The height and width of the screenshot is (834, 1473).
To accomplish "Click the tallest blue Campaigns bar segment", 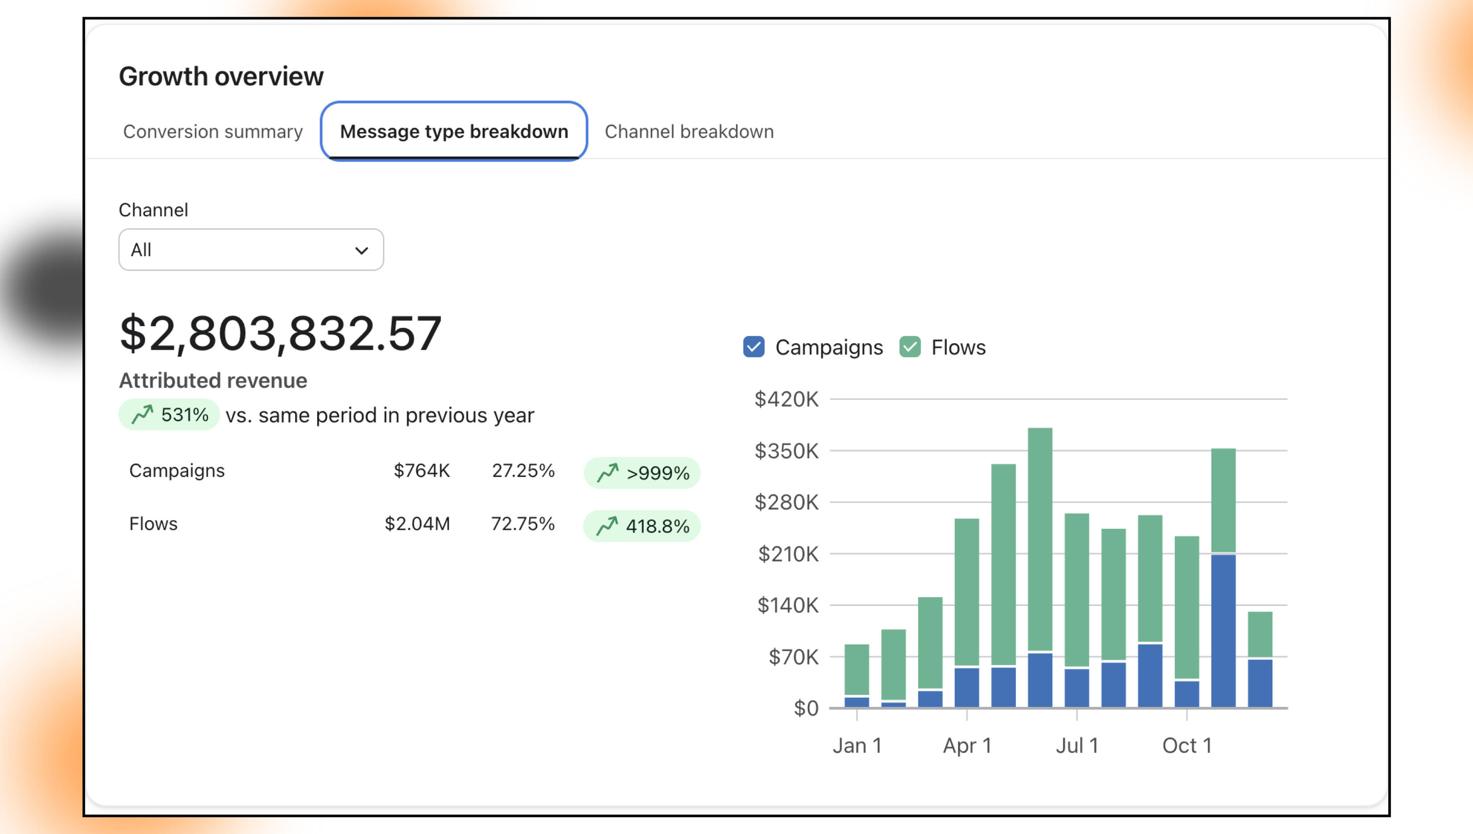I will point(1223,630).
